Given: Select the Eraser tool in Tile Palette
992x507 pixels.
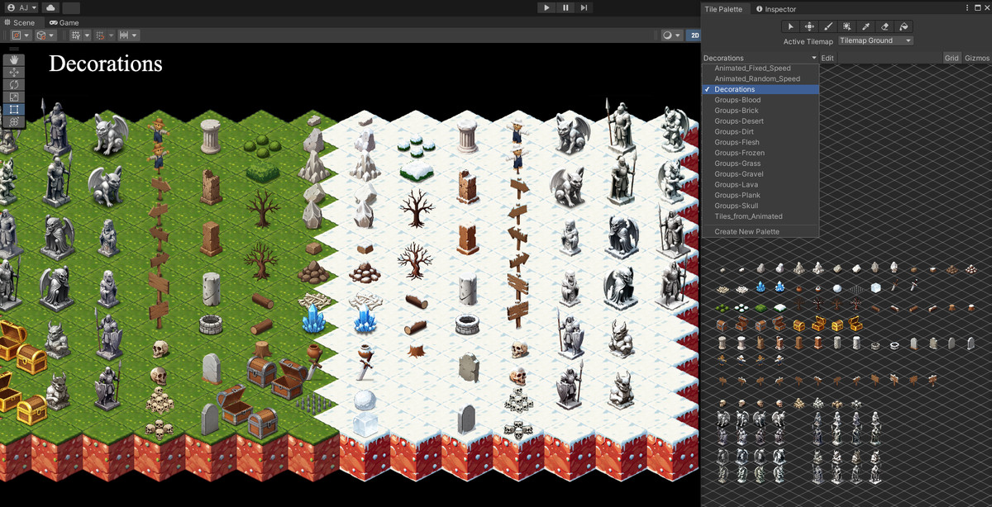Looking at the screenshot, I should pyautogui.click(x=885, y=26).
